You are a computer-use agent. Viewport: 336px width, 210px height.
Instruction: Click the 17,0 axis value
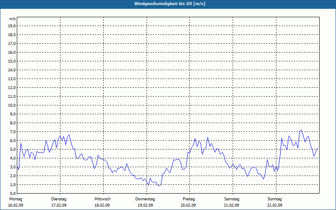[12, 44]
